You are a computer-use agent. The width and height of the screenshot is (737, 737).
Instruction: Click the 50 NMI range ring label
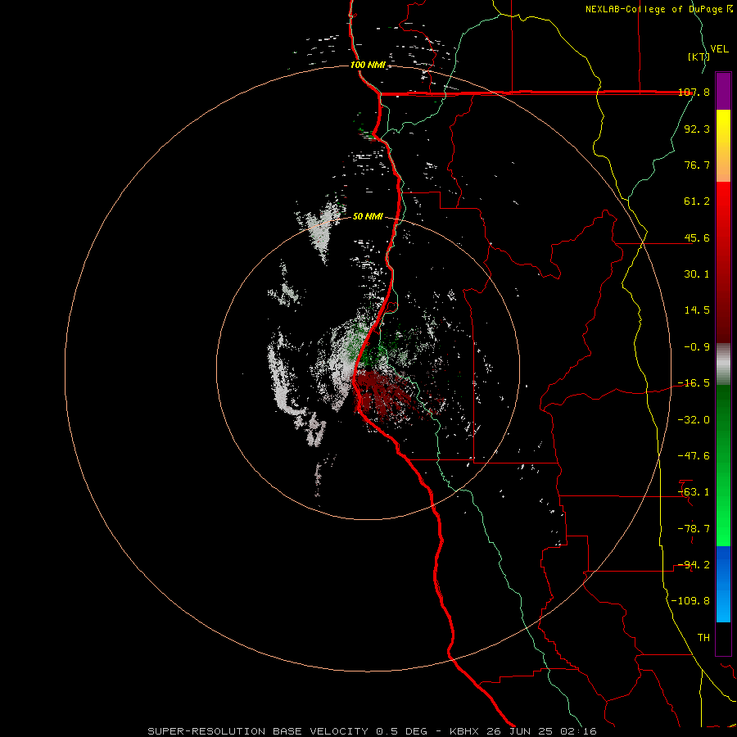click(x=368, y=216)
